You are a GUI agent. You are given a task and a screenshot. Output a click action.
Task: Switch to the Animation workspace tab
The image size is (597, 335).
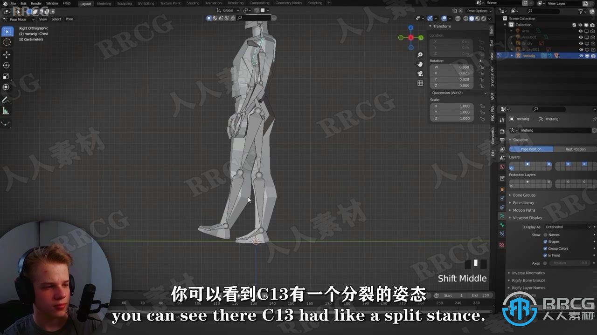[213, 3]
